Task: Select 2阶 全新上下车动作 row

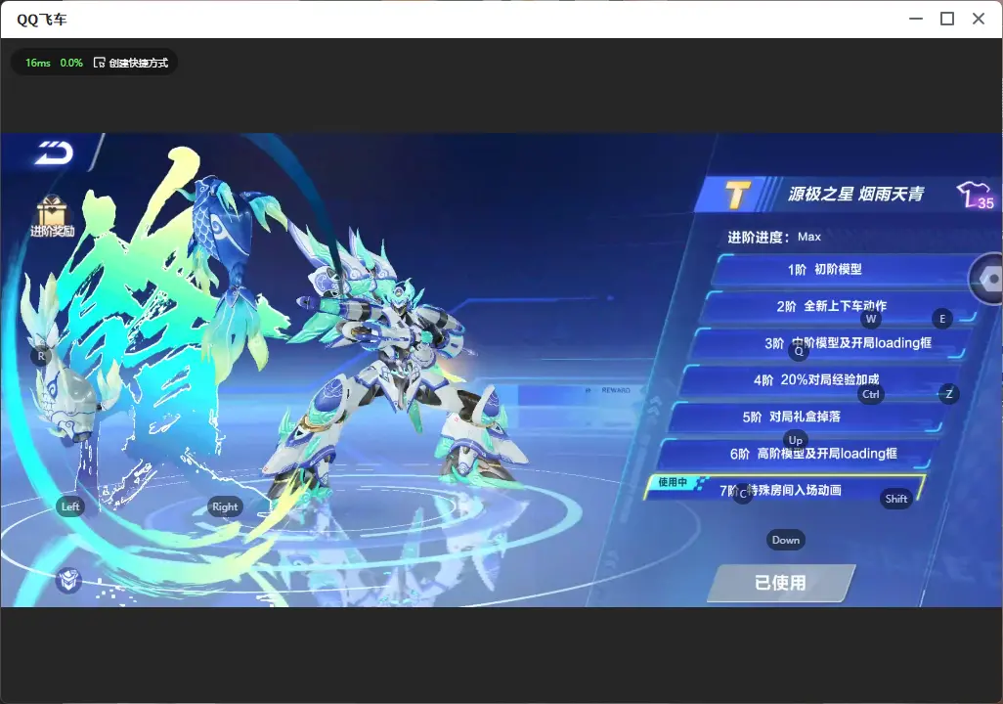Action: (838, 306)
